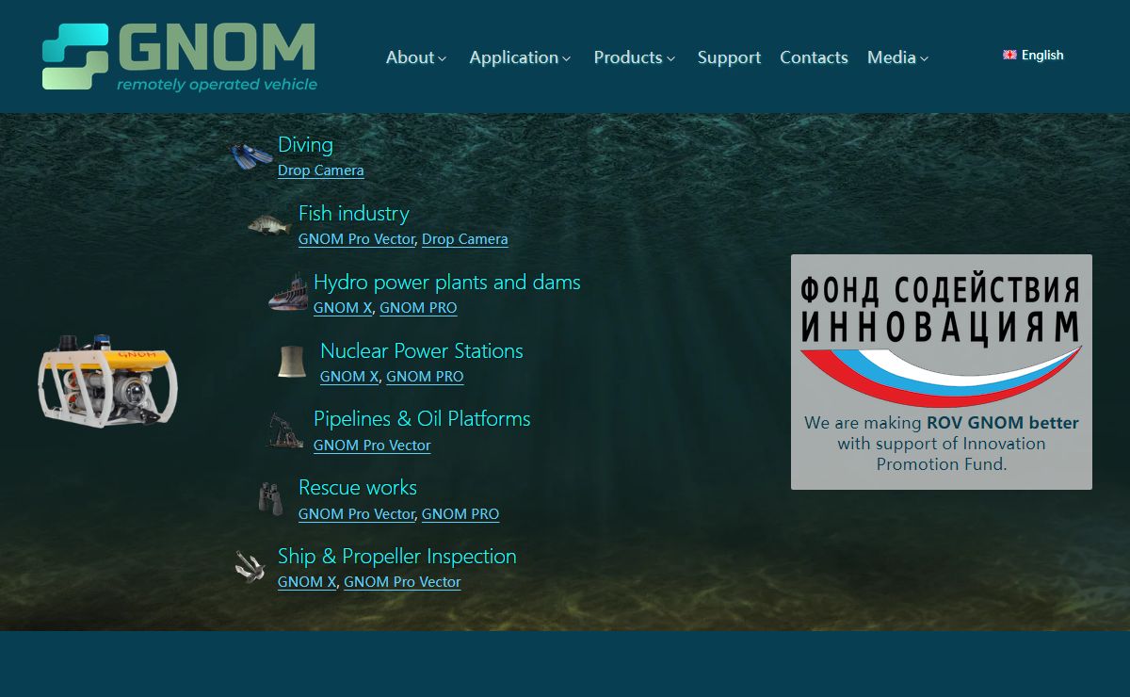Open the Nuclear Power Stations heading
Screen dimensions: 1130x697
[421, 351]
